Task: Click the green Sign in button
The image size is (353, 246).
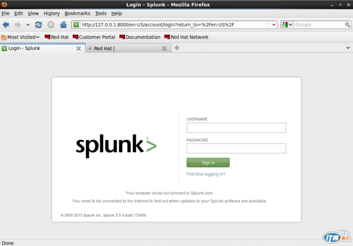Action: click(208, 163)
